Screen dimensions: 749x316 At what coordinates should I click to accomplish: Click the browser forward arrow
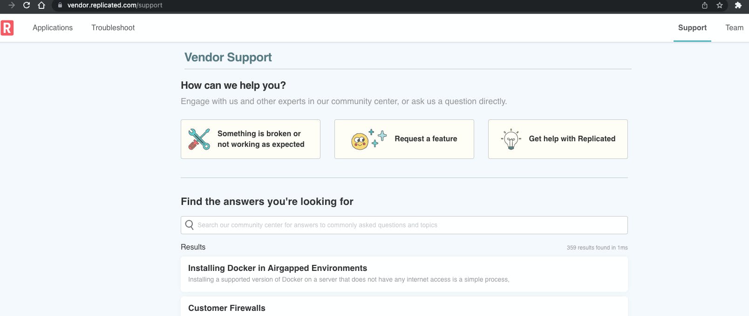[x=12, y=5]
